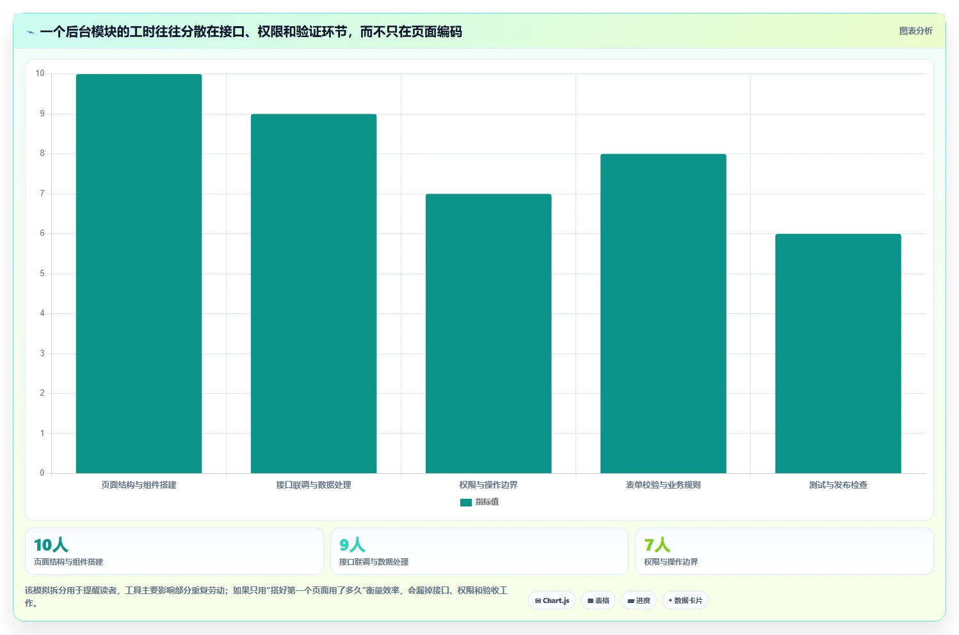
Task: Click y-axis tick label 10
Action: (x=40, y=74)
